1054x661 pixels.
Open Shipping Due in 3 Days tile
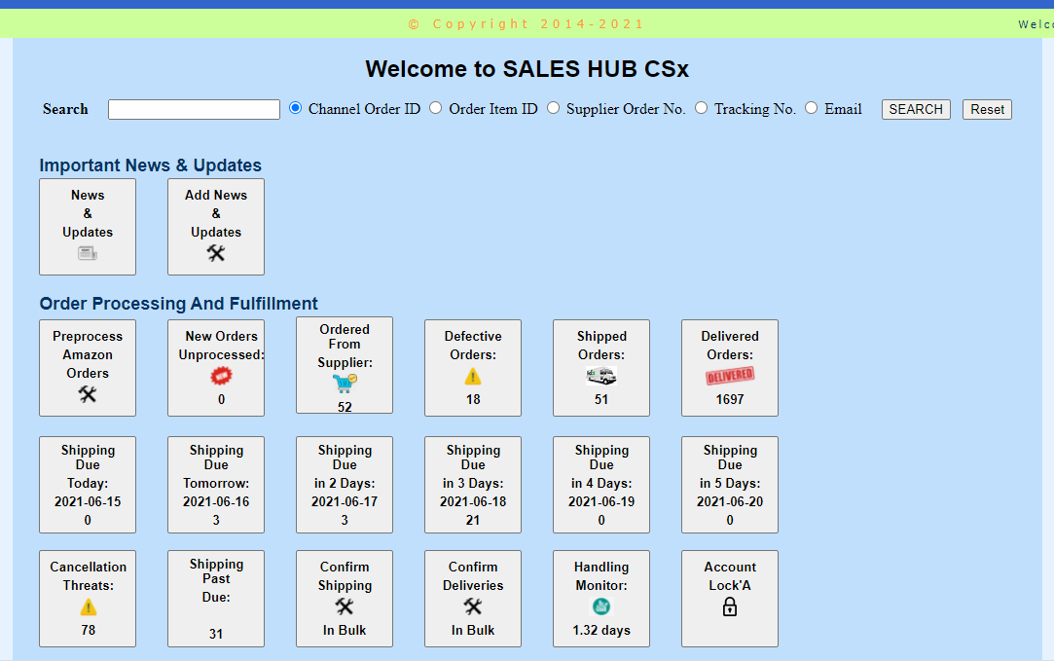[x=473, y=485]
